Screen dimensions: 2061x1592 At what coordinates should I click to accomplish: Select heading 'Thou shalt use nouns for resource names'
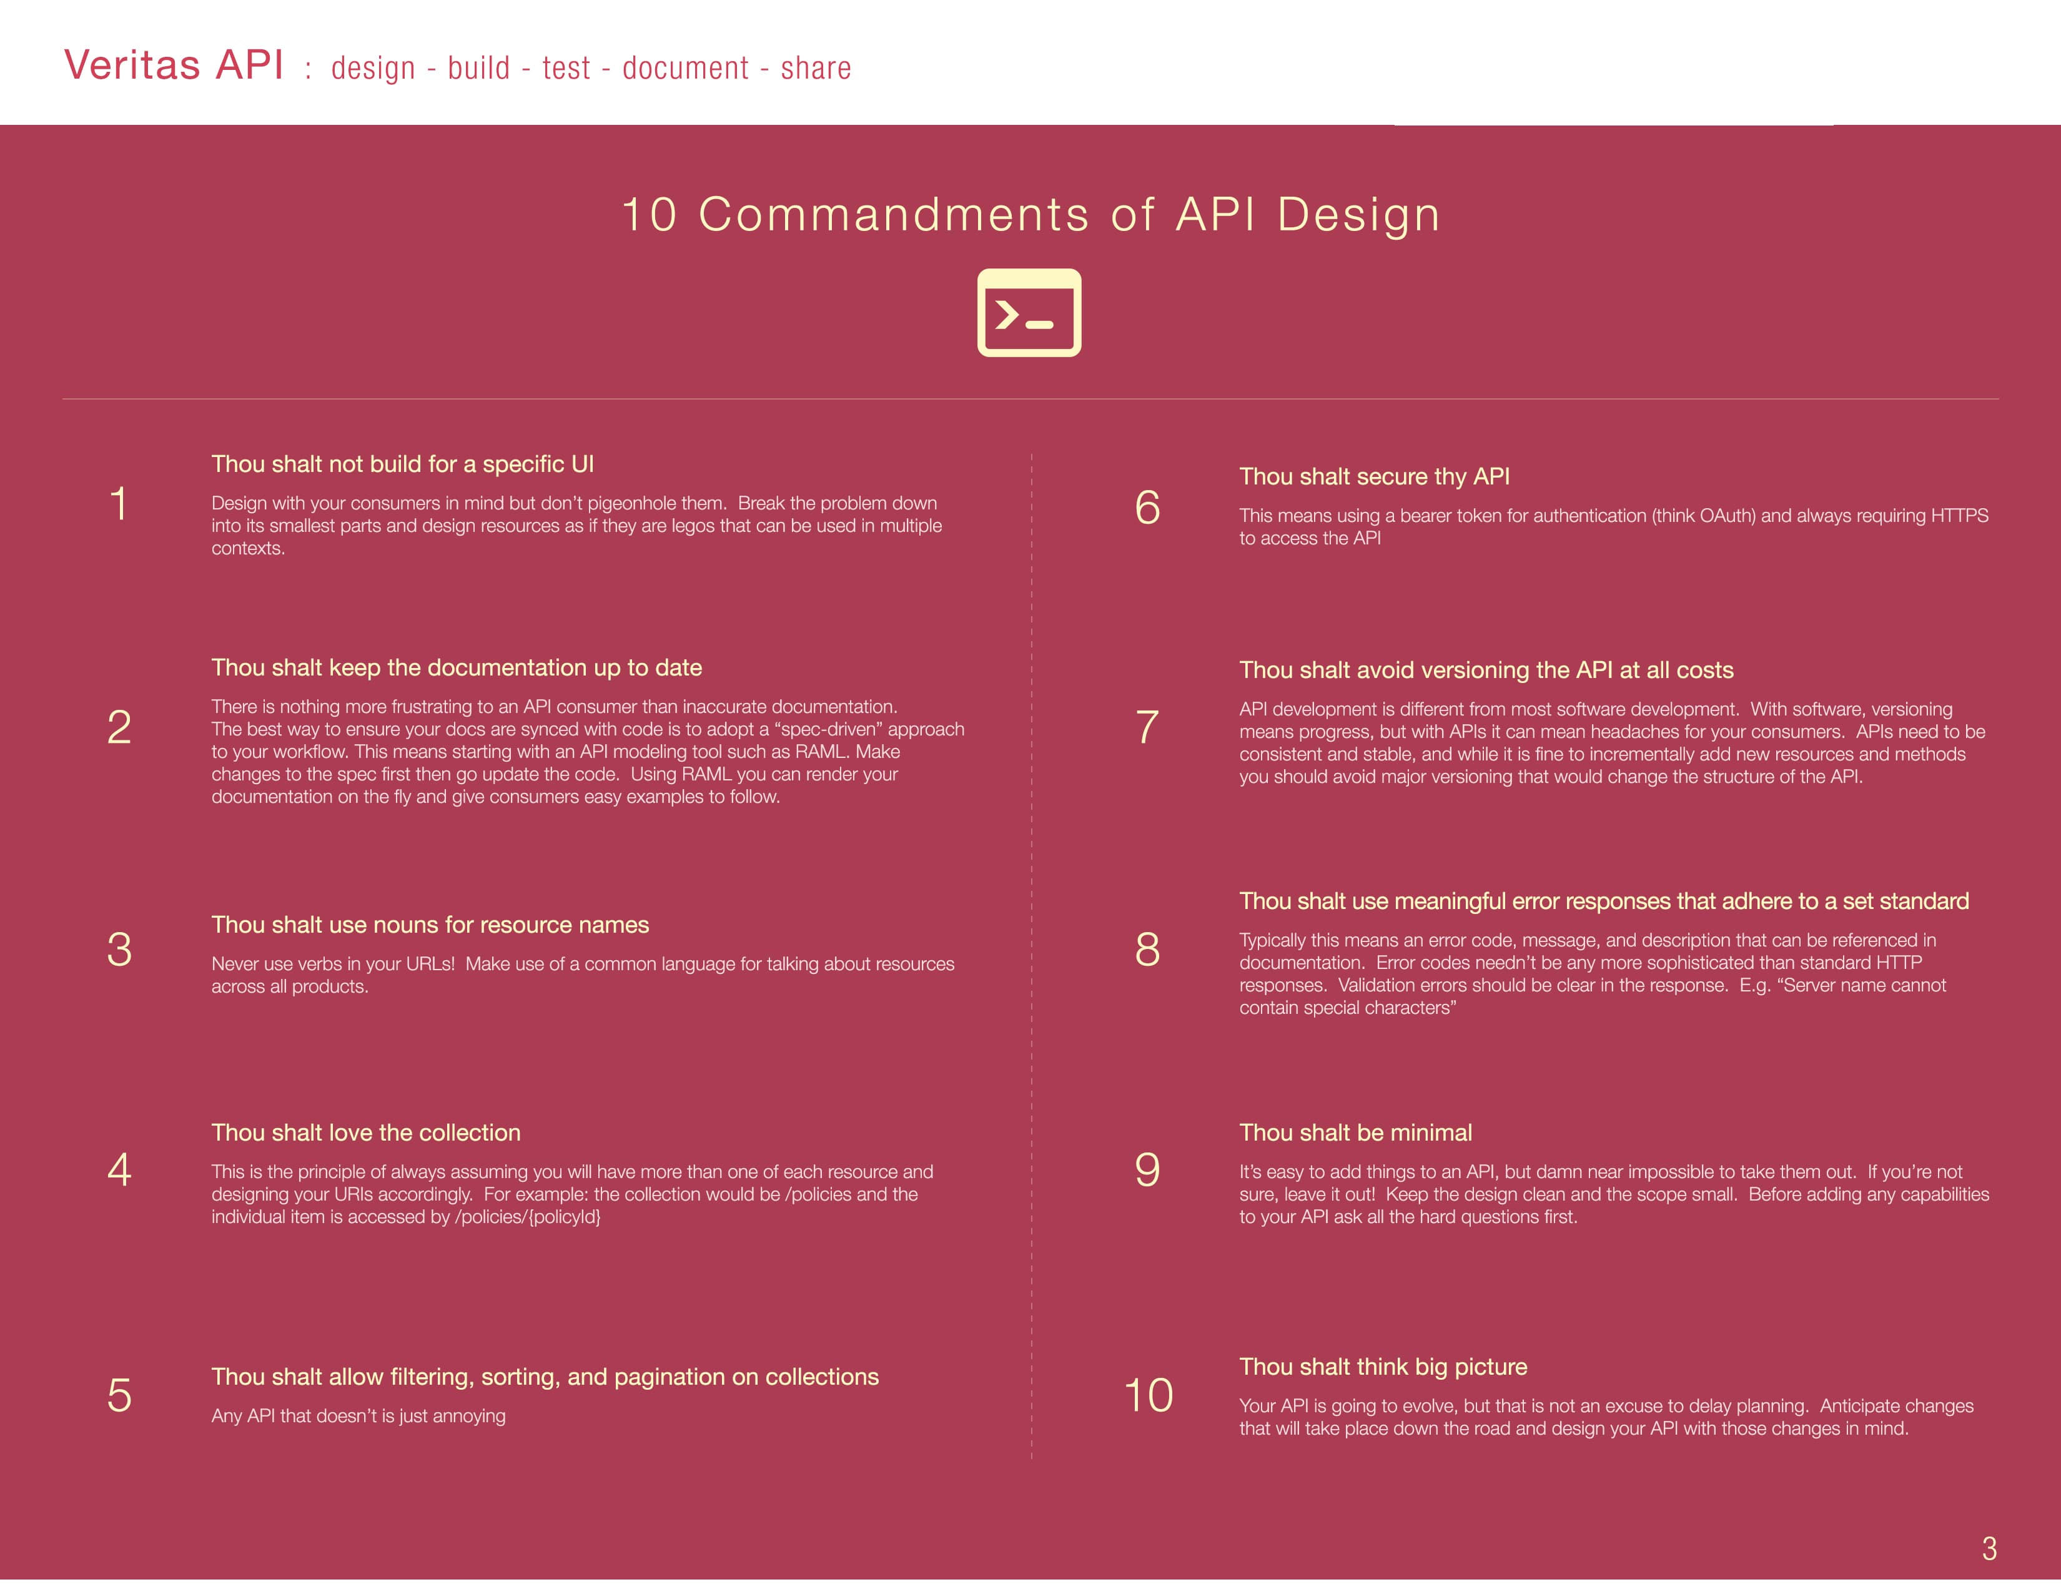430,925
